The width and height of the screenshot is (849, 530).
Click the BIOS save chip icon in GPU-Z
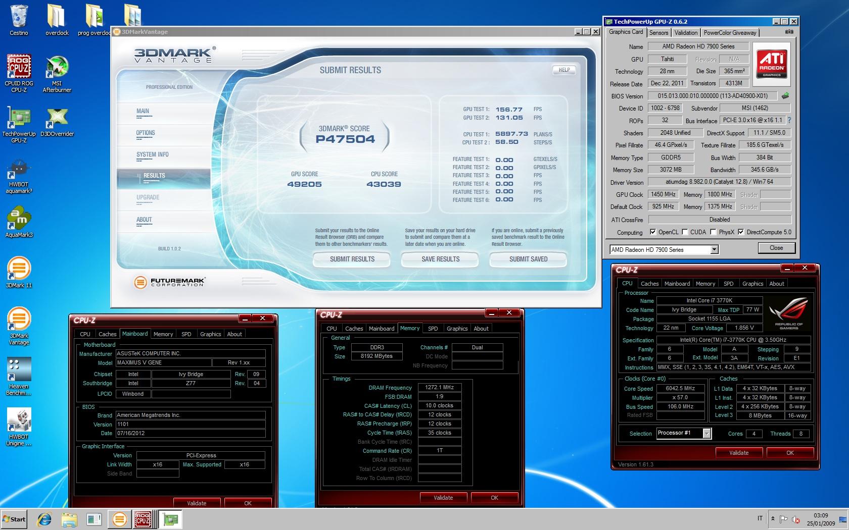(x=785, y=95)
